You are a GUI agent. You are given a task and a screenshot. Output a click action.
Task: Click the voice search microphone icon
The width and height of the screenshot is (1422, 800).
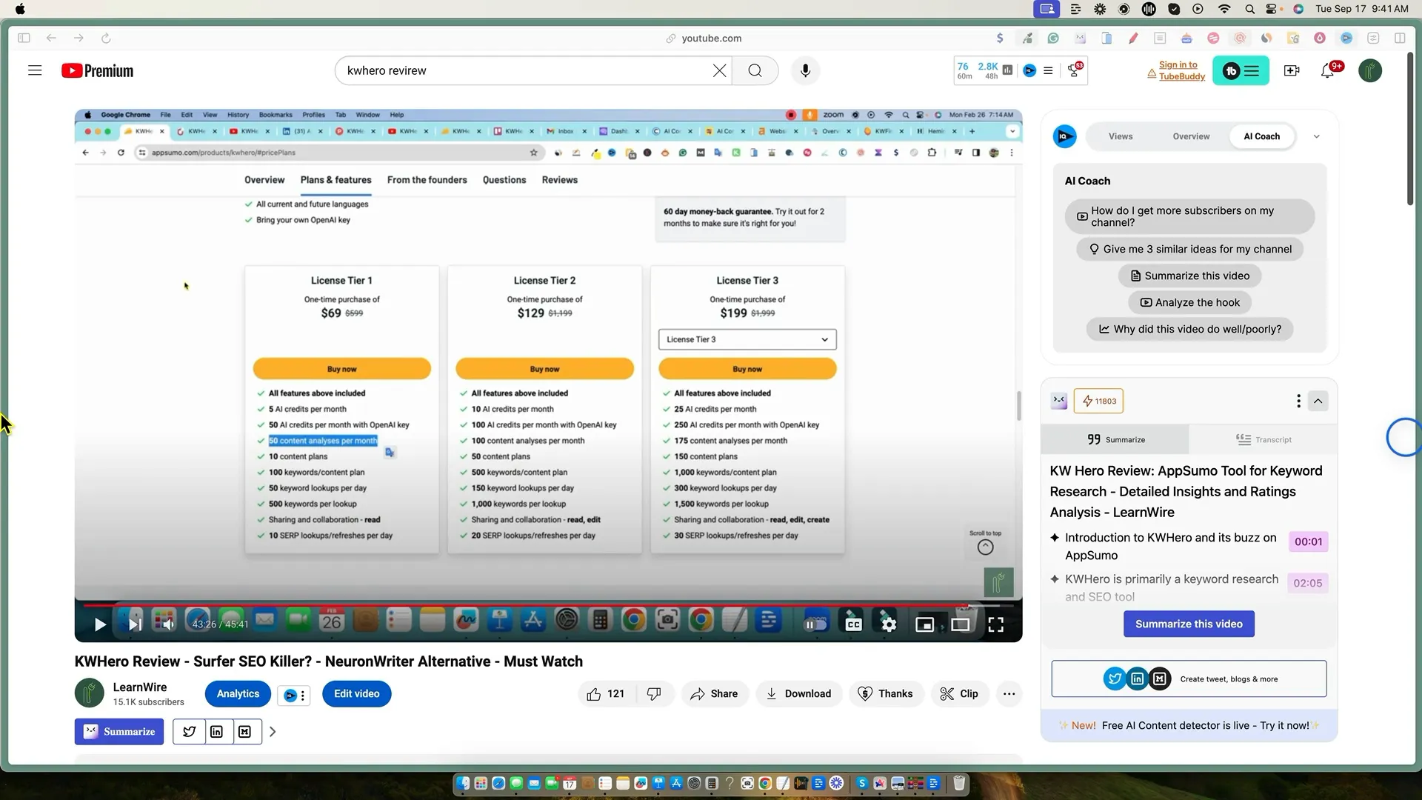click(x=805, y=70)
